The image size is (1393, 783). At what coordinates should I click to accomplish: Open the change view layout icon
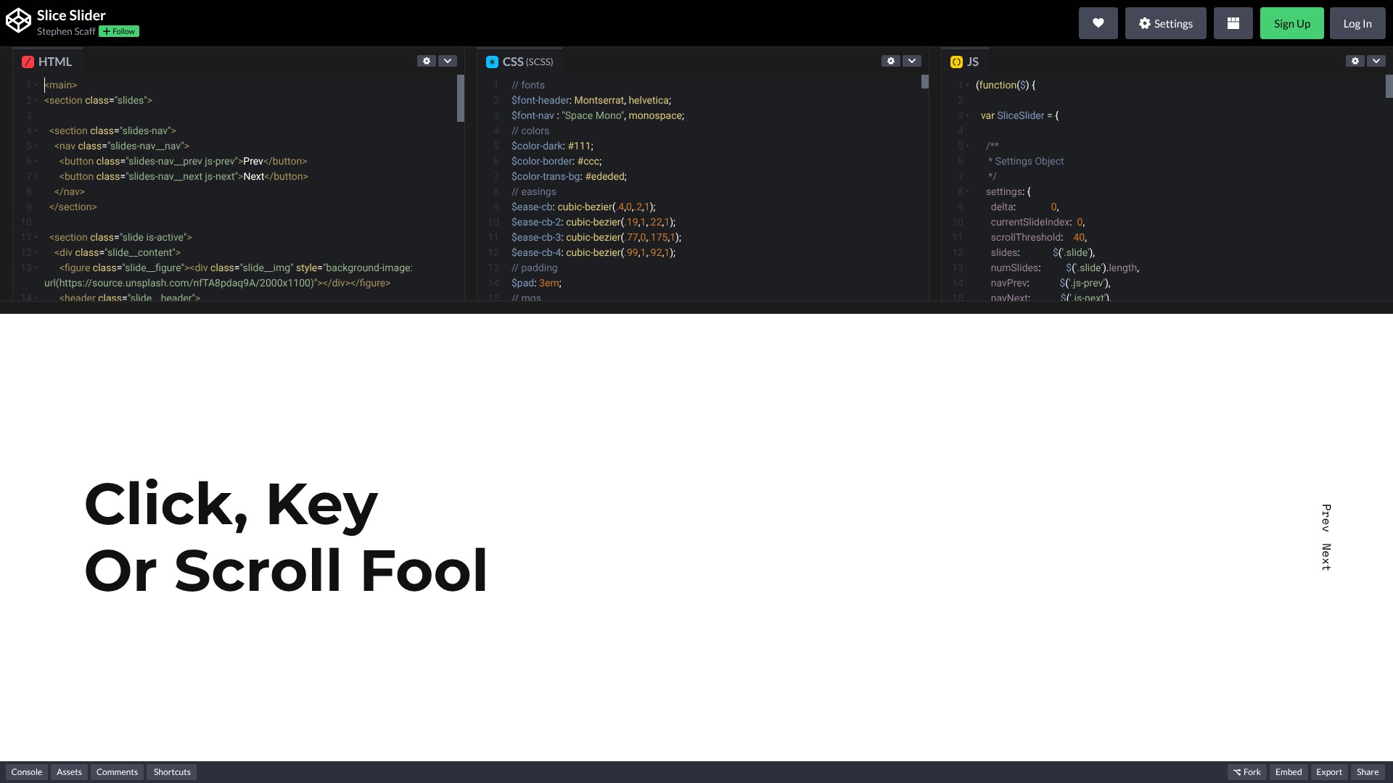(1233, 23)
